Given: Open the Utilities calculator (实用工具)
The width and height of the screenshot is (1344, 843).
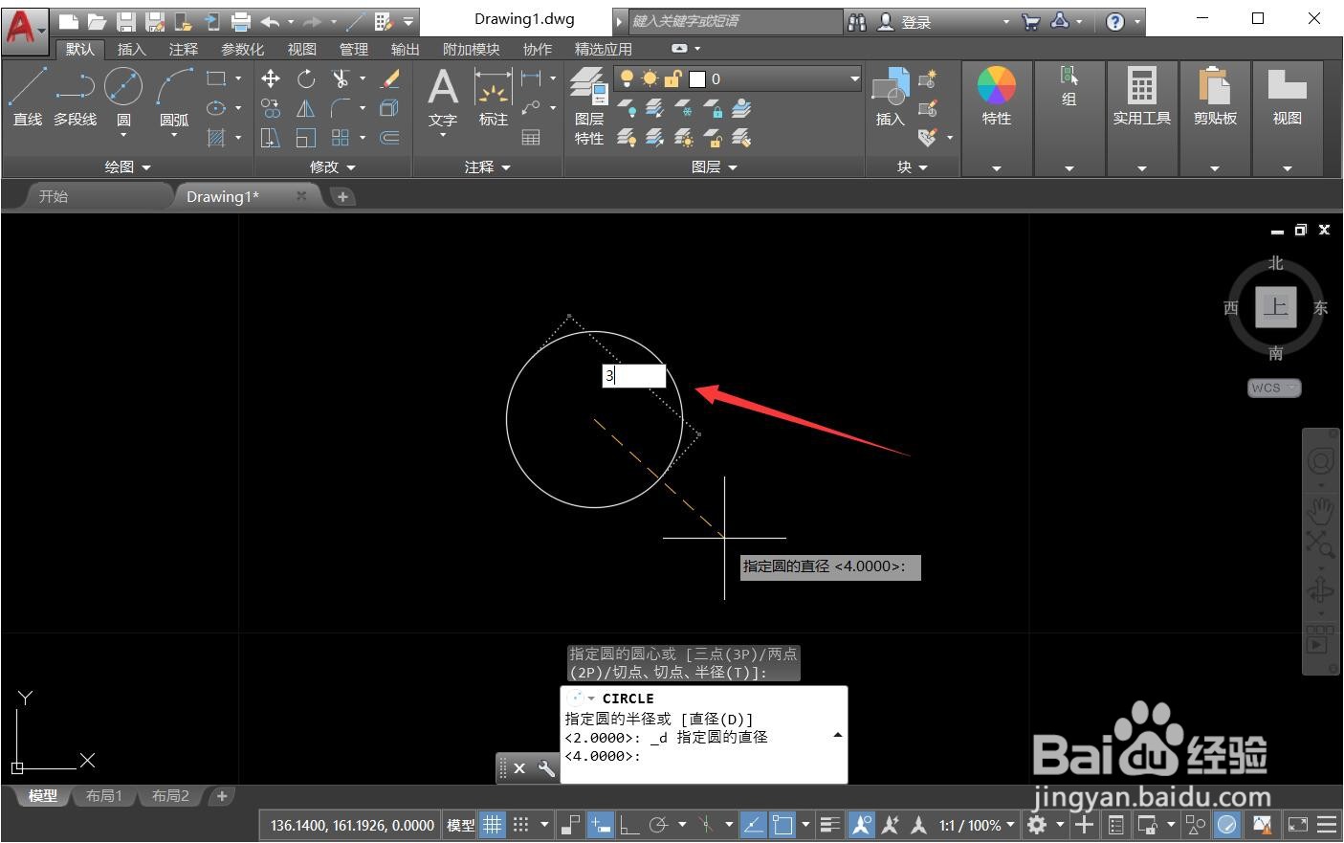Looking at the screenshot, I should [1141, 98].
